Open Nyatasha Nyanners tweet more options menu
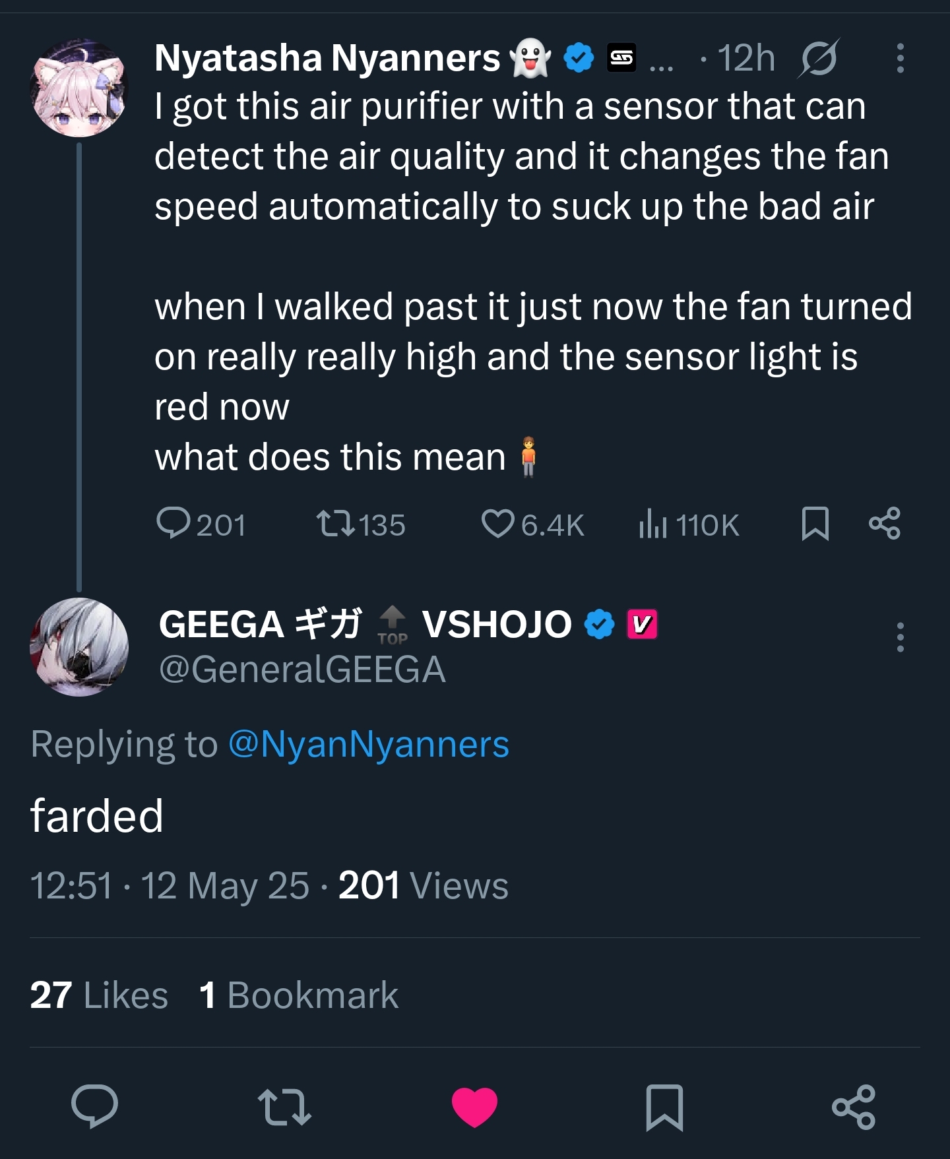The height and width of the screenshot is (1159, 950). click(900, 58)
